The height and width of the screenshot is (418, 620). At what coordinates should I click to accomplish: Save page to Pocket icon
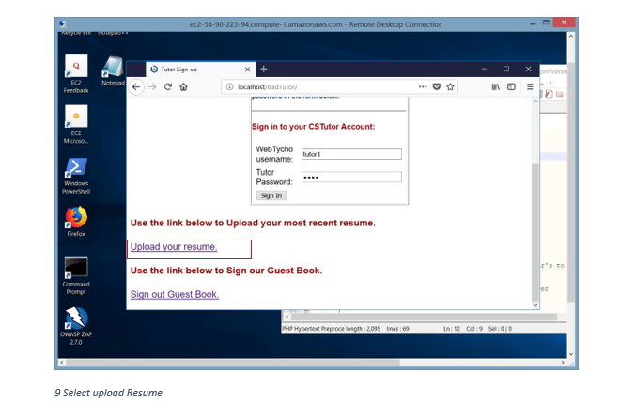pyautogui.click(x=437, y=87)
